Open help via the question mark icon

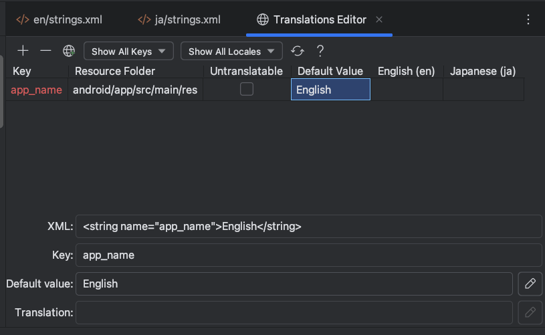320,51
